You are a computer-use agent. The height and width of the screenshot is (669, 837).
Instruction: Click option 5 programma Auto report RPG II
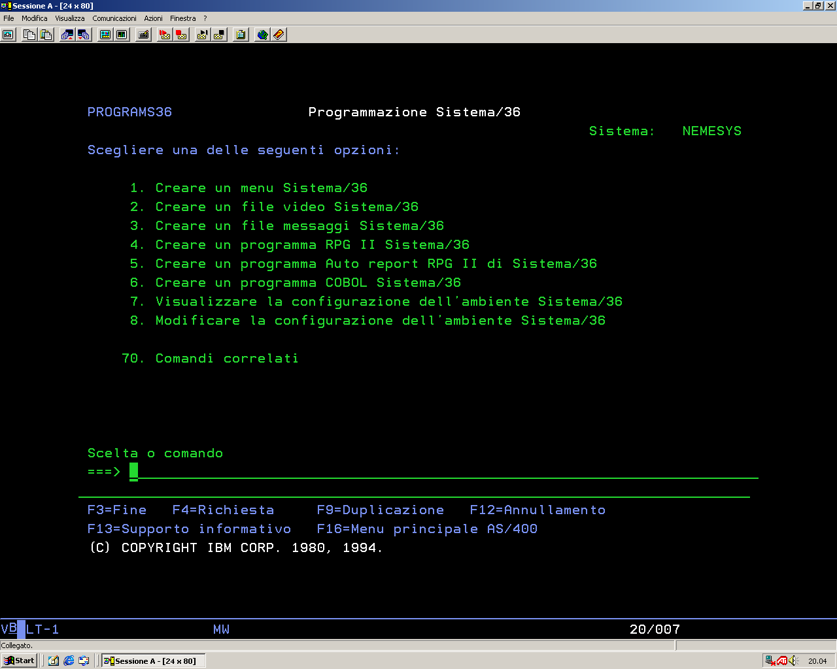coord(363,264)
